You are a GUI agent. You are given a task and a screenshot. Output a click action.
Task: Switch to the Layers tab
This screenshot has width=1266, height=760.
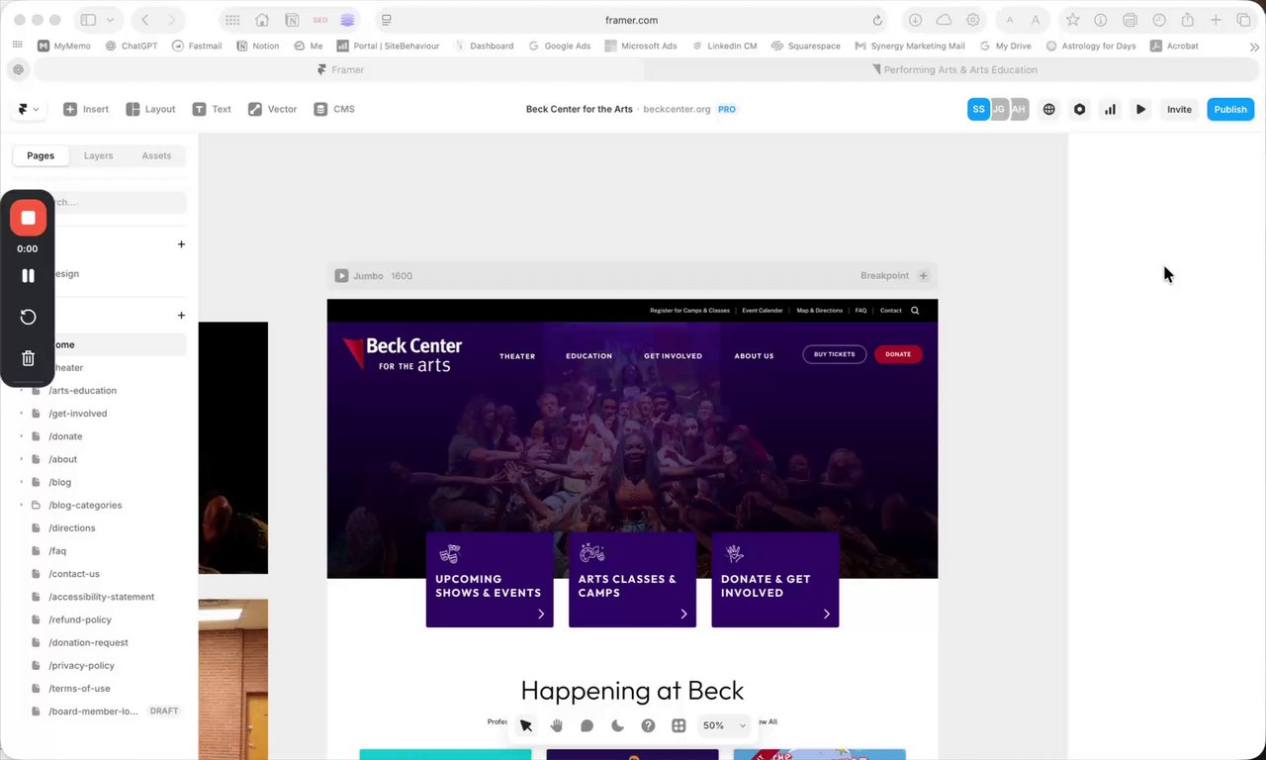coord(98,155)
